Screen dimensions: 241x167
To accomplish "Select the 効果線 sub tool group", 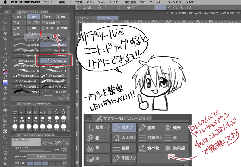I will pyautogui.click(x=62, y=28).
